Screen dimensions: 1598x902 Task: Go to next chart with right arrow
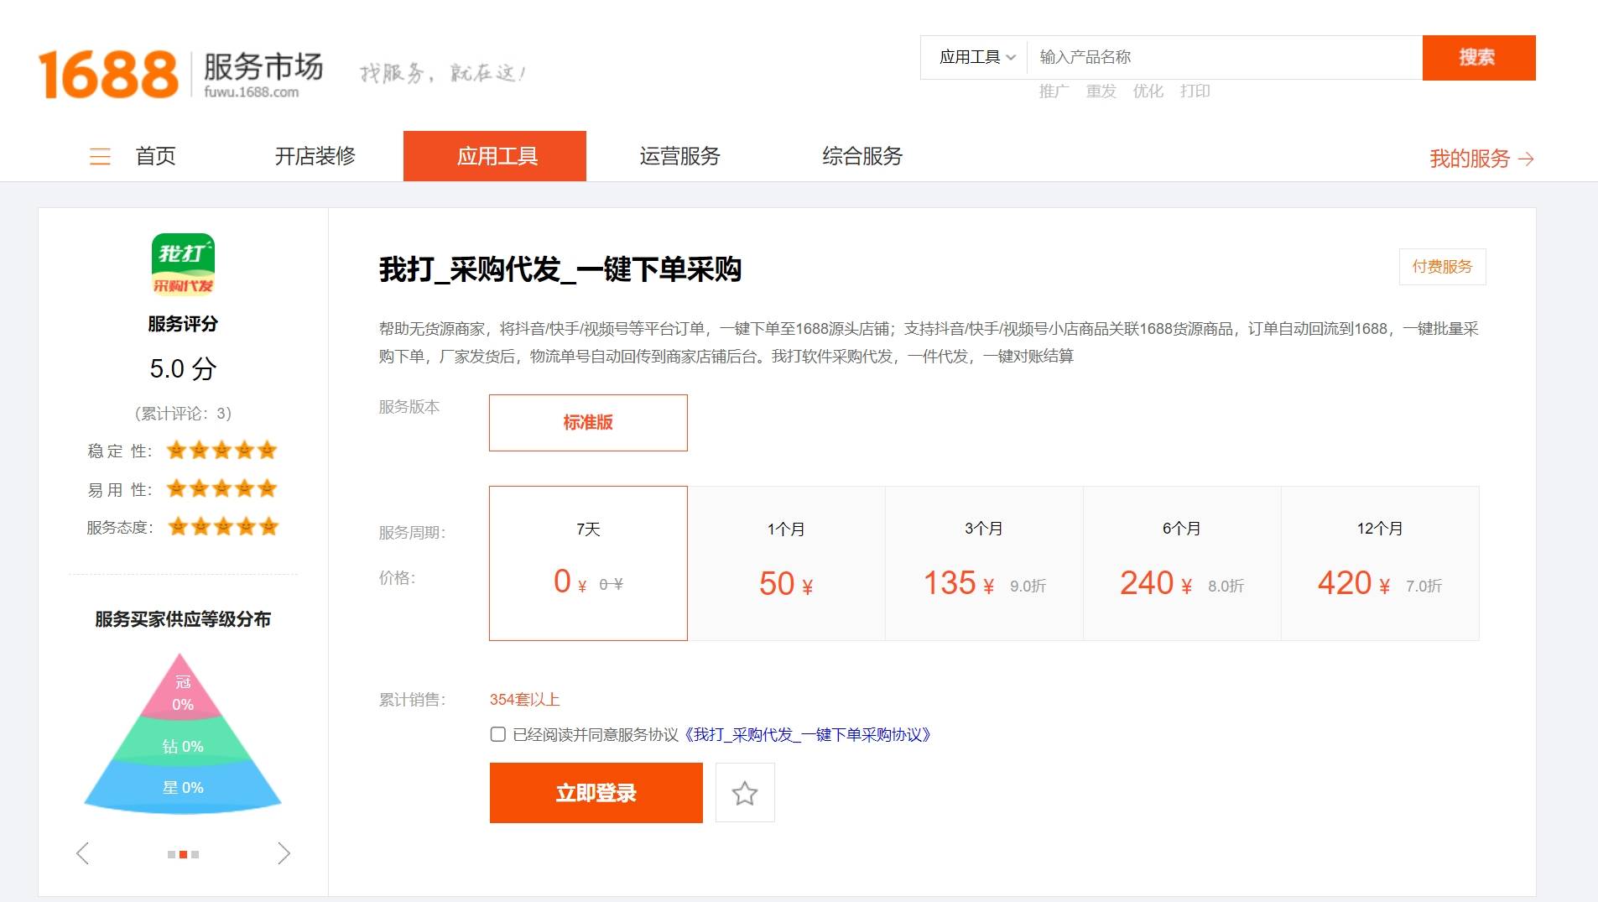point(284,853)
